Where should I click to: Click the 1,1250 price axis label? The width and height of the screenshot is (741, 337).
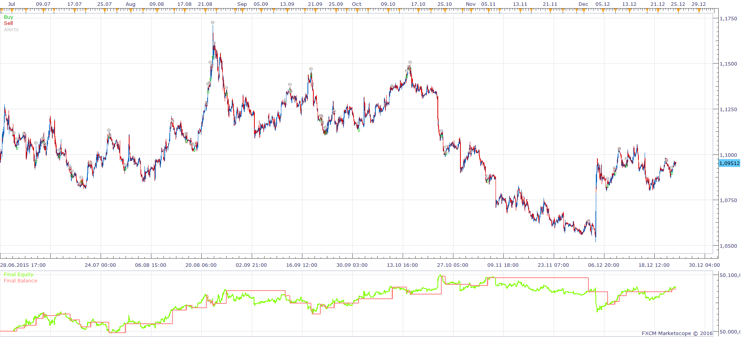coord(729,110)
